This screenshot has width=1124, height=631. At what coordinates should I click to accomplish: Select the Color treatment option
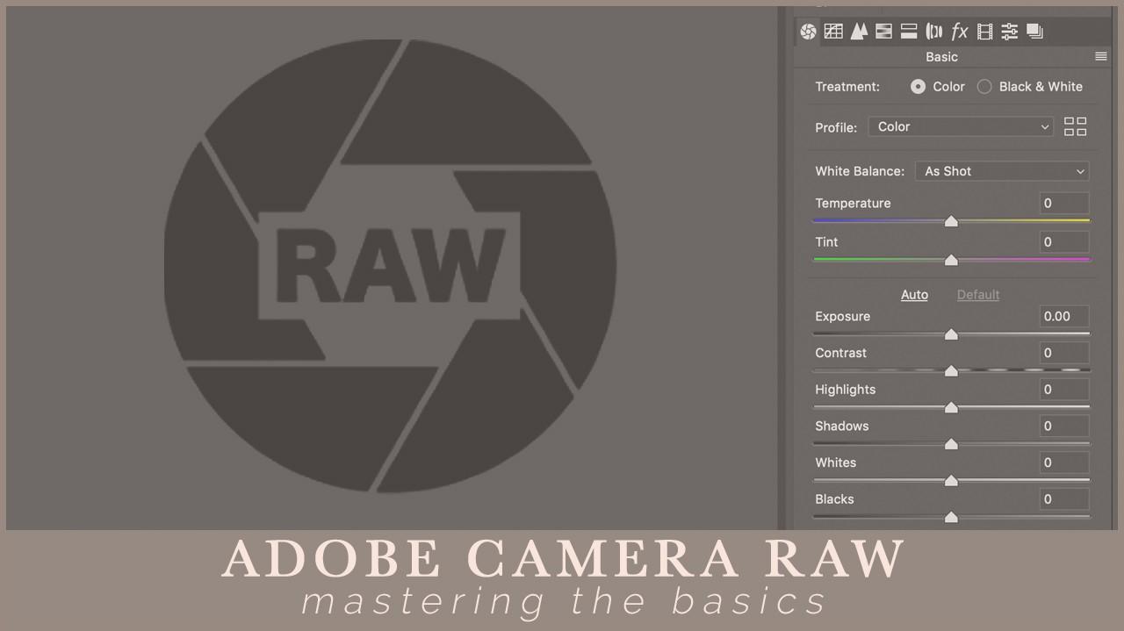click(x=919, y=87)
